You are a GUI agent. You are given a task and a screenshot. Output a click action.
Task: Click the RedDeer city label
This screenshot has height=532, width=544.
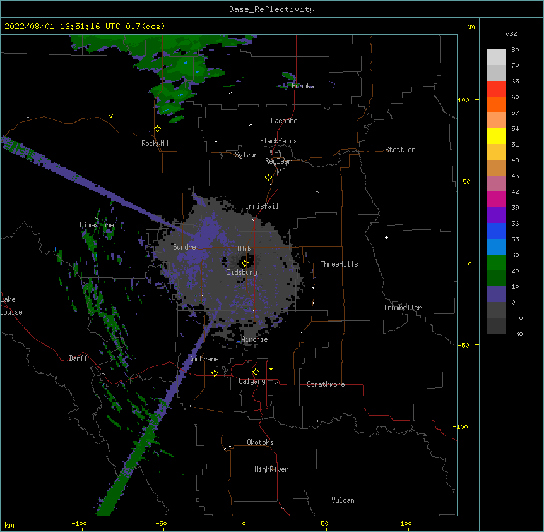click(278, 161)
